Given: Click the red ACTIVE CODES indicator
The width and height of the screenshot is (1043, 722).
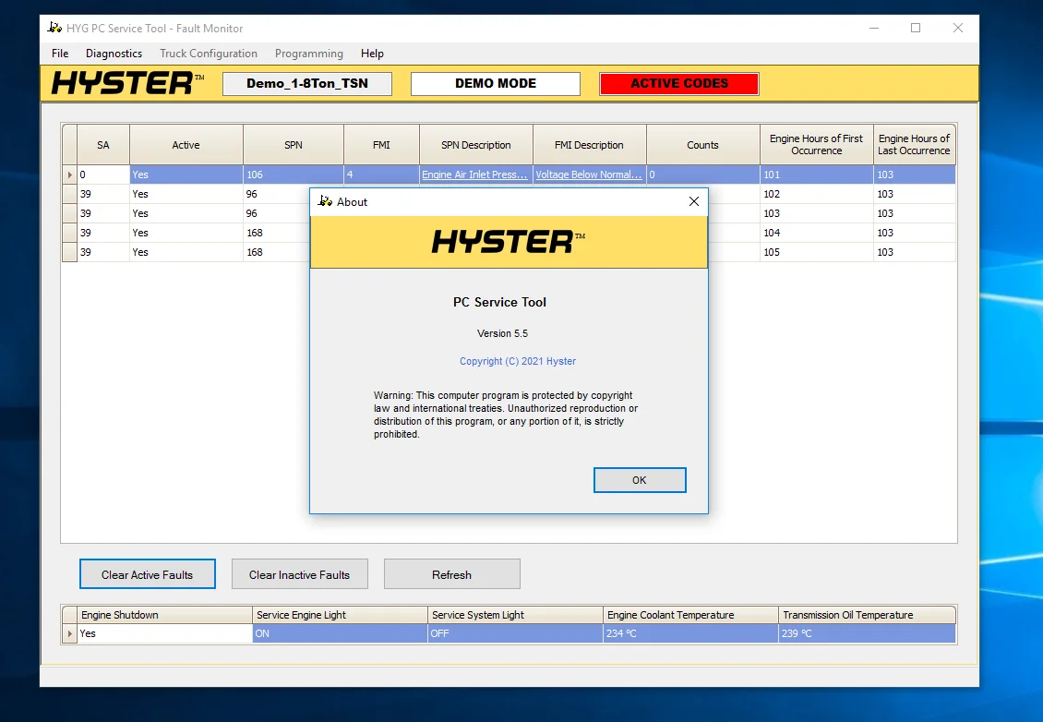Looking at the screenshot, I should coord(679,84).
